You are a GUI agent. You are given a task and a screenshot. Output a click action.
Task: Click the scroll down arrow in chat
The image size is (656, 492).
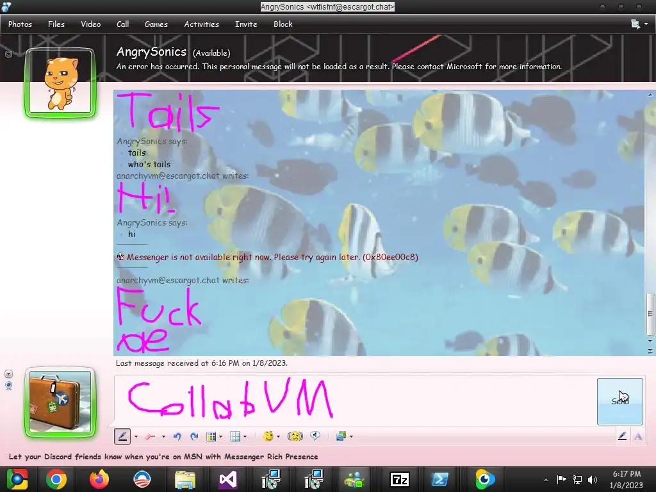pyautogui.click(x=650, y=341)
